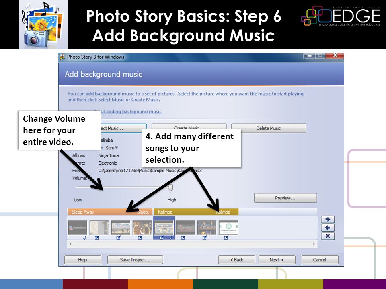Click the filmstrip scrollbar right arrow

click(x=314, y=244)
